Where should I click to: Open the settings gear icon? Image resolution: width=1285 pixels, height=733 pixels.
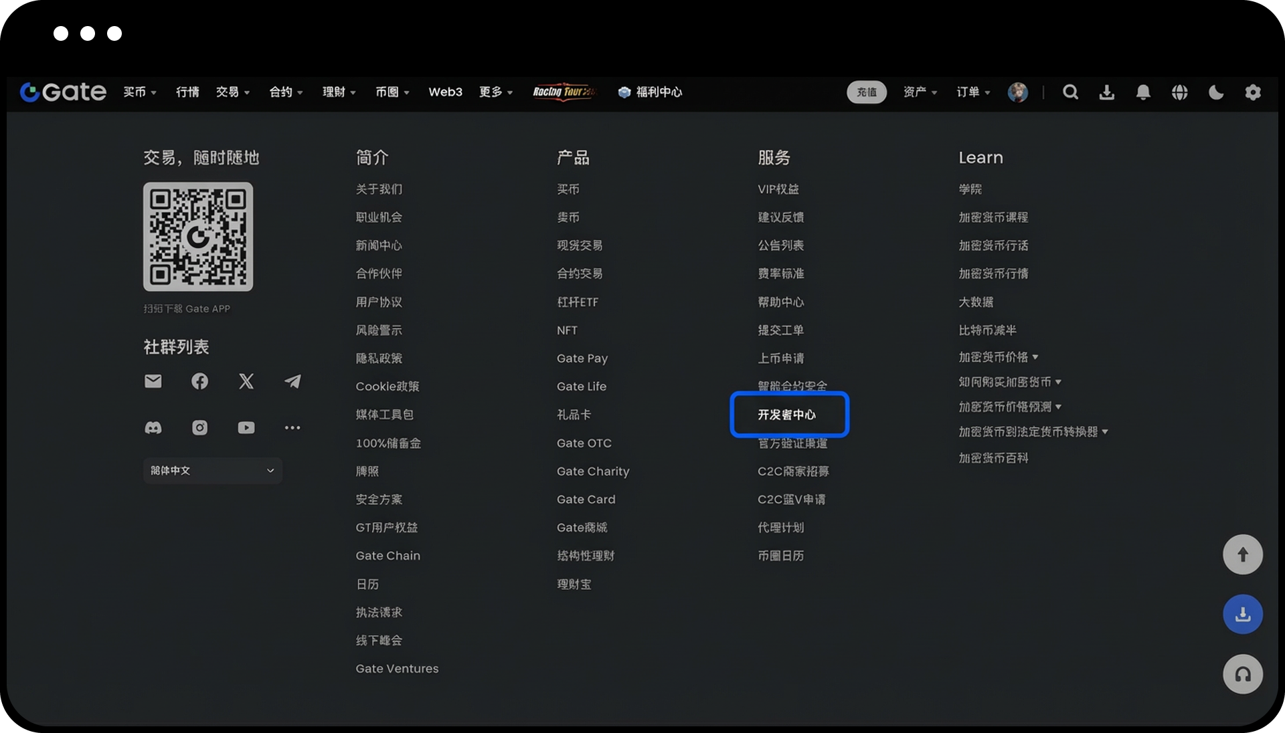[x=1253, y=92]
